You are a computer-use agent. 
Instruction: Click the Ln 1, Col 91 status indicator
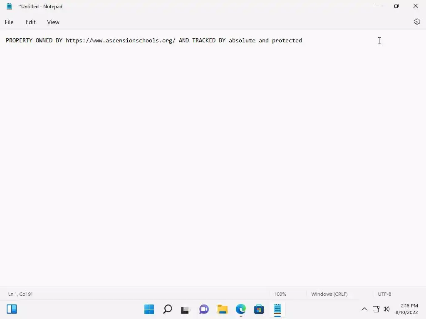point(20,294)
